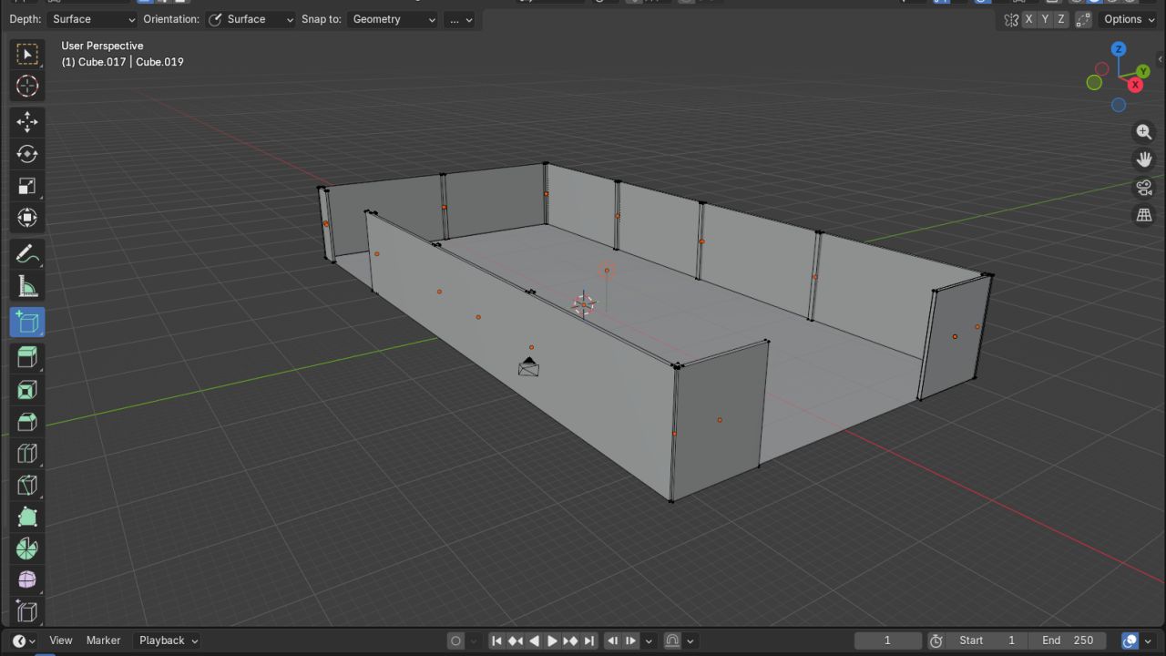Toggle Y axis mirror
This screenshot has width=1166, height=656.
click(1045, 19)
